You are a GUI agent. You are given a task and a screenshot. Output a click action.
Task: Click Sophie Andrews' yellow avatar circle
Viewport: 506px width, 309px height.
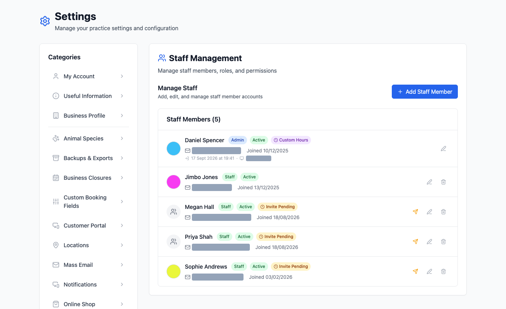click(x=174, y=271)
